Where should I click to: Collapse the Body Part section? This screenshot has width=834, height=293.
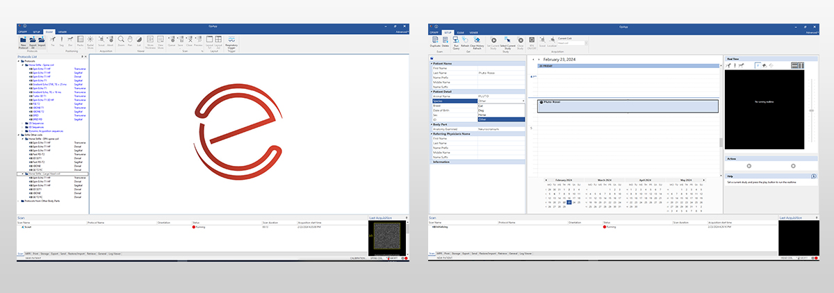pyautogui.click(x=432, y=124)
